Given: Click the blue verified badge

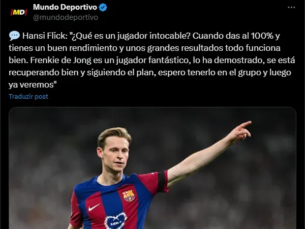Looking at the screenshot, I should point(103,8).
